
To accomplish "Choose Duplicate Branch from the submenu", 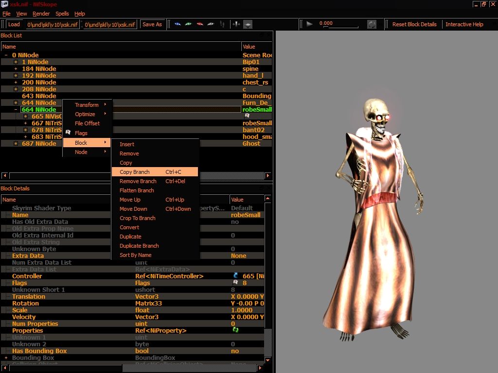I will click(155, 246).
